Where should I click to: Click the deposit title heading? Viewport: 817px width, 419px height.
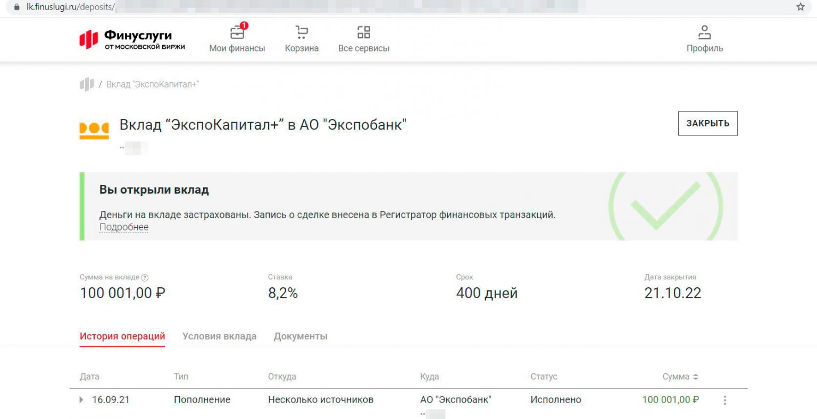tap(263, 125)
